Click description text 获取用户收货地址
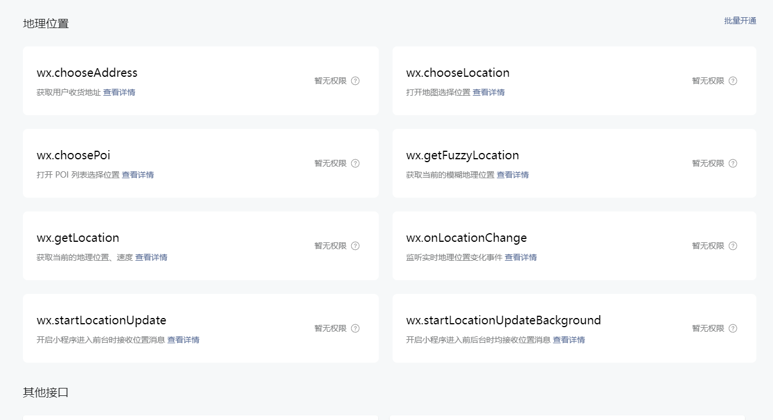 pos(69,92)
